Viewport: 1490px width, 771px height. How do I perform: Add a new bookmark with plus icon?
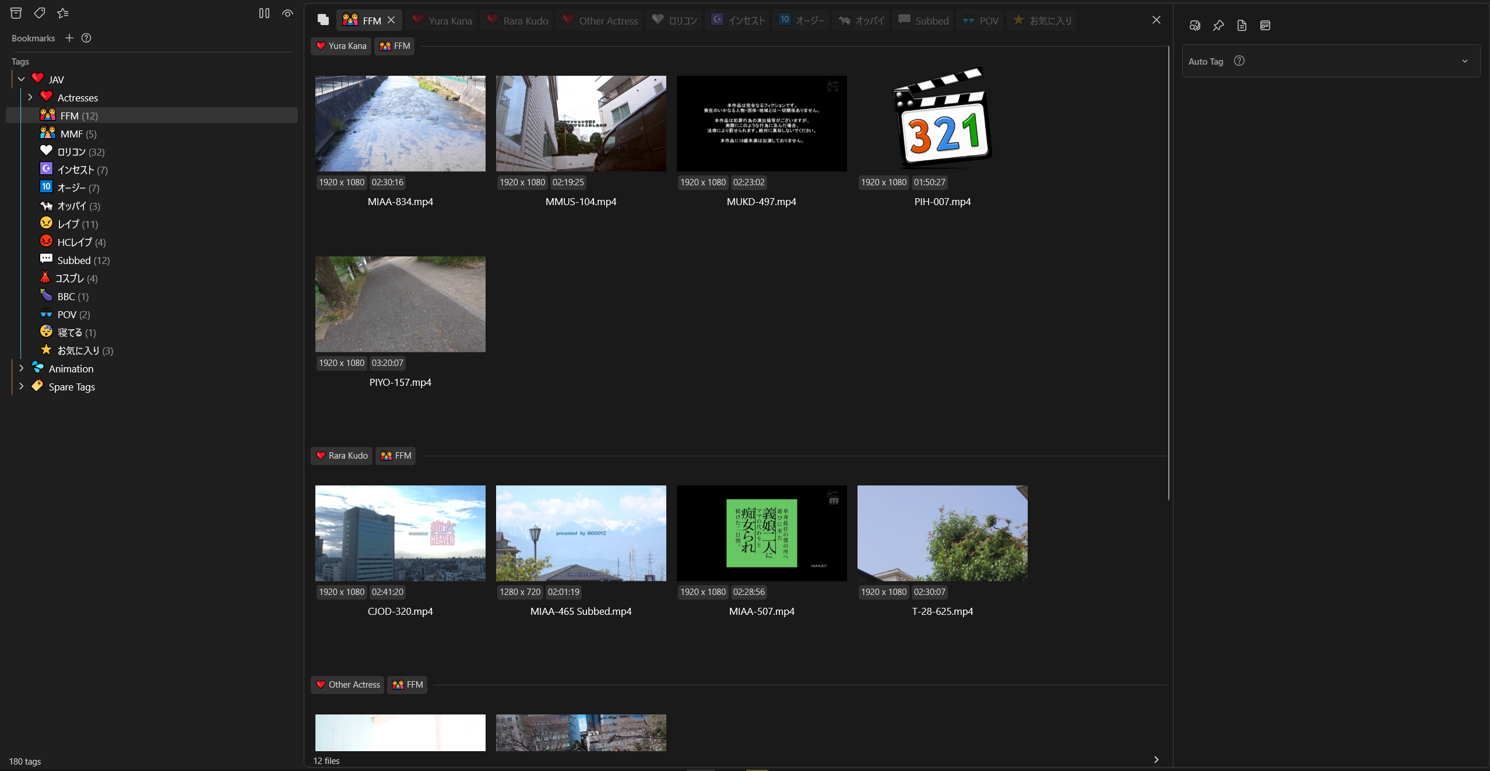[x=69, y=38]
